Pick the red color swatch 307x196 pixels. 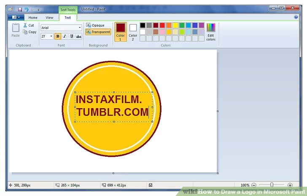(x=162, y=25)
